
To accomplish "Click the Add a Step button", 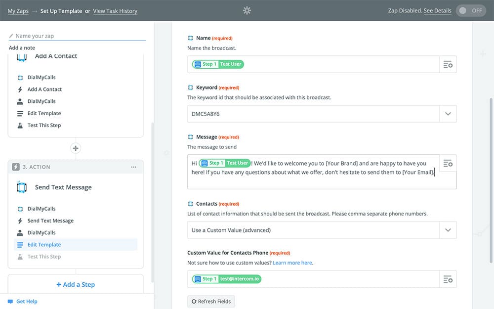I will (x=76, y=285).
